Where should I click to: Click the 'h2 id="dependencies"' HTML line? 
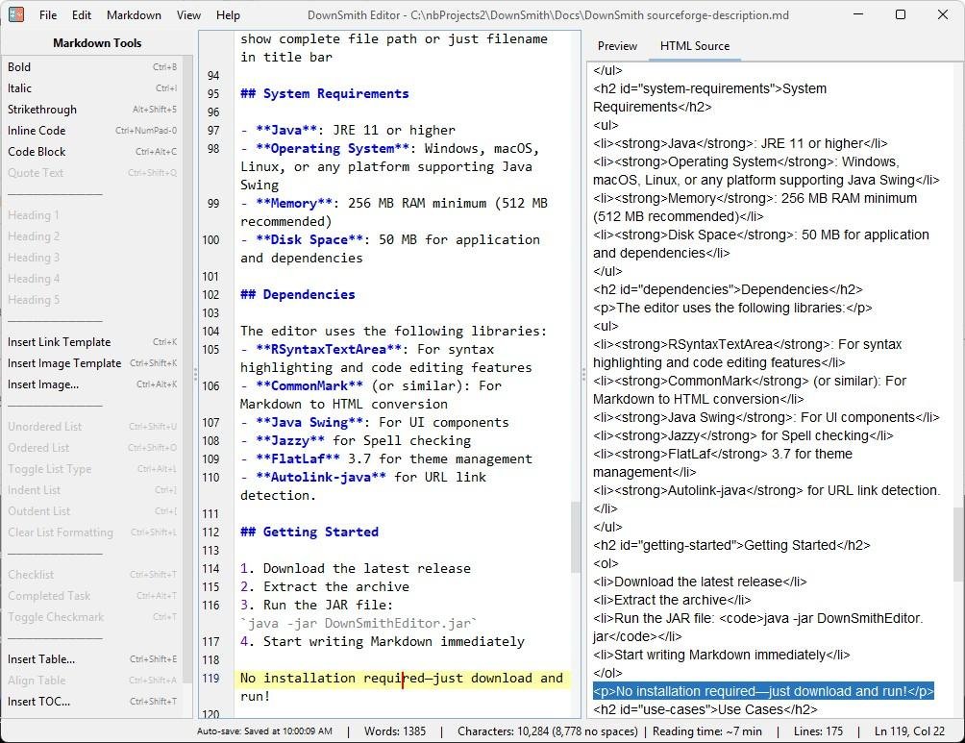[728, 289]
